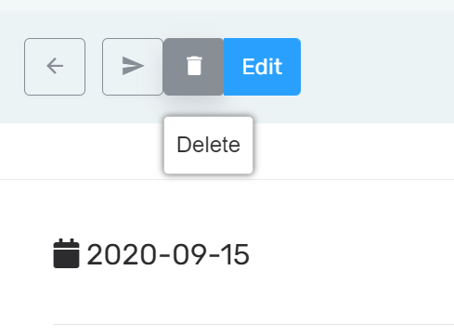The width and height of the screenshot is (454, 335).
Task: Click the outlined button containing the left arrow
Action: 55,67
